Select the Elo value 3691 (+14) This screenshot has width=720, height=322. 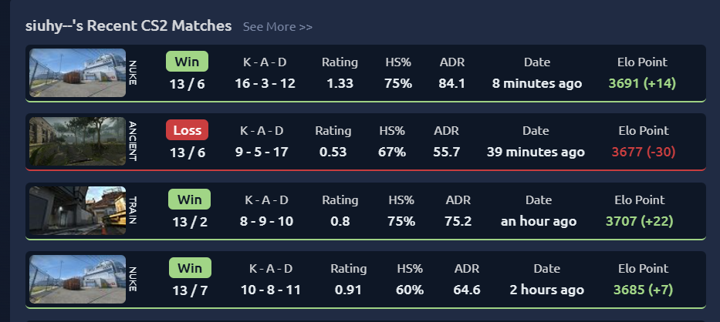(642, 83)
